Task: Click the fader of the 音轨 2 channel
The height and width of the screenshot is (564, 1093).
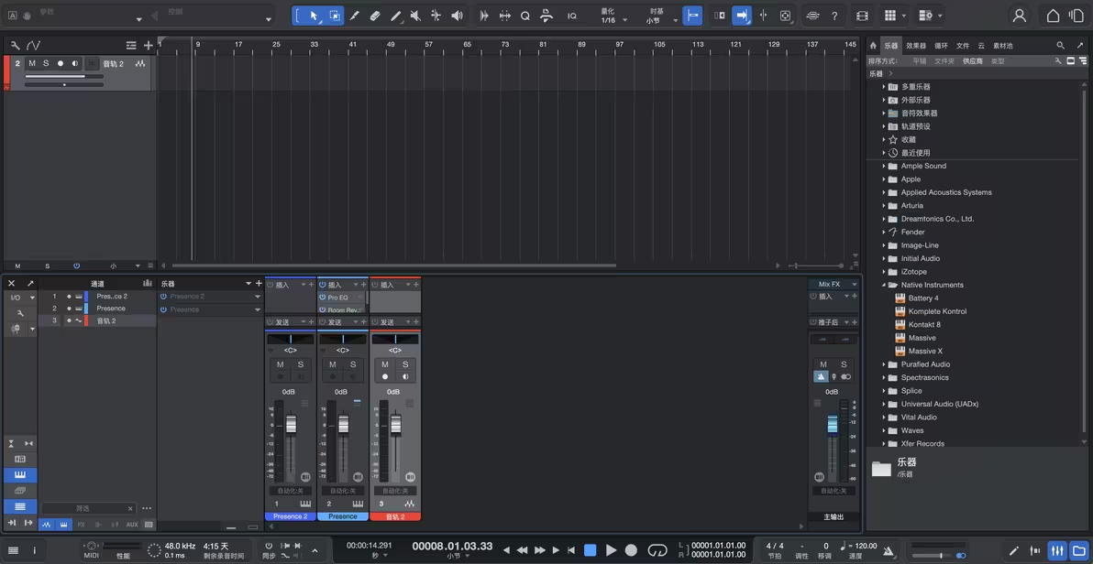Action: [x=396, y=426]
